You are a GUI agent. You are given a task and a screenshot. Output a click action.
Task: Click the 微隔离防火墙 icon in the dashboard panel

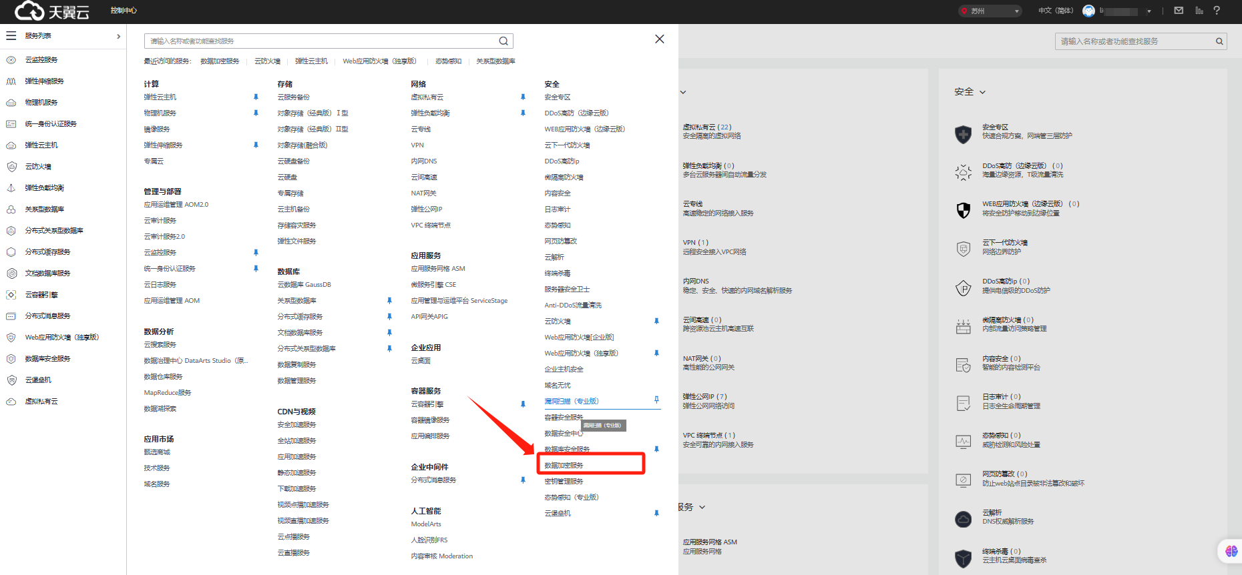pos(963,326)
